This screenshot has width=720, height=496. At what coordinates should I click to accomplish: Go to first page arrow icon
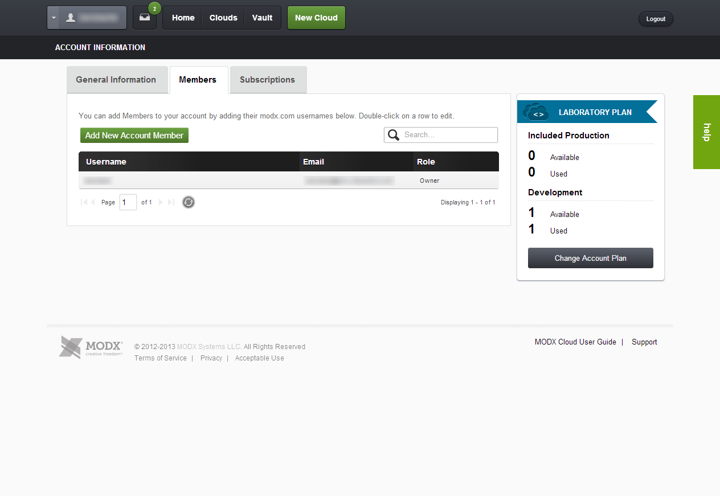(x=84, y=202)
